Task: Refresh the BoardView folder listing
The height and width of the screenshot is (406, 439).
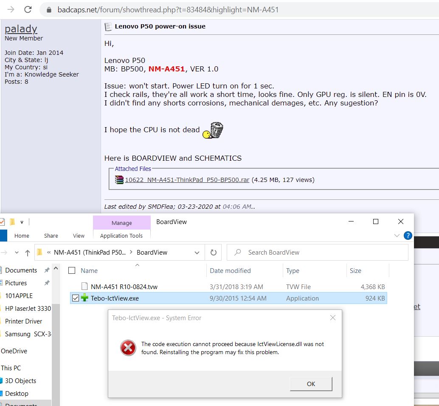Action: click(x=213, y=253)
